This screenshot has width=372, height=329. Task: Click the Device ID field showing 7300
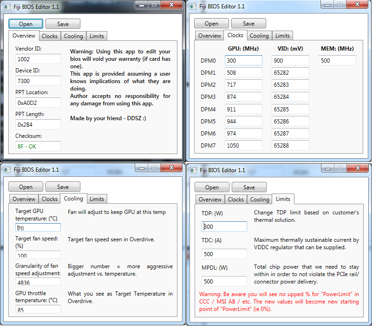[38, 81]
